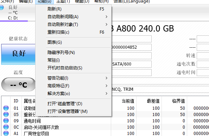Open the 主题(T) menu

(63, 1)
